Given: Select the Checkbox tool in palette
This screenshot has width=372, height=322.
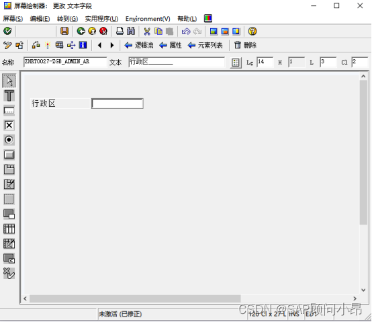Looking at the screenshot, I should coord(9,125).
